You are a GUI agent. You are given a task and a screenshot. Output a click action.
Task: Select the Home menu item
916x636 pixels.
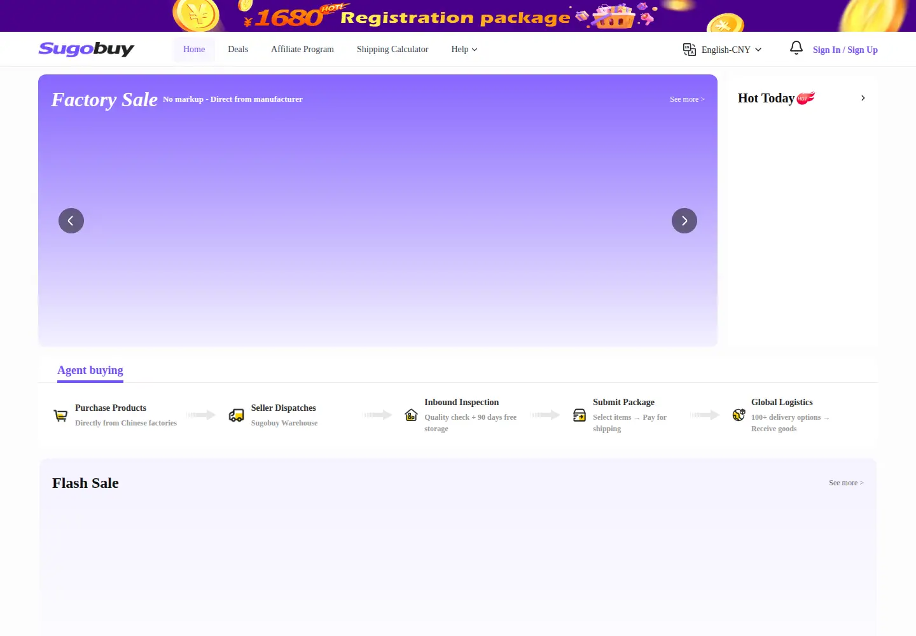194,49
